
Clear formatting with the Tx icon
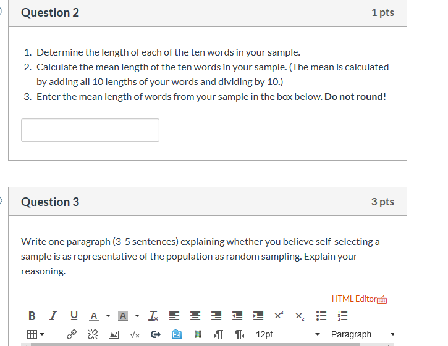pyautogui.click(x=153, y=316)
